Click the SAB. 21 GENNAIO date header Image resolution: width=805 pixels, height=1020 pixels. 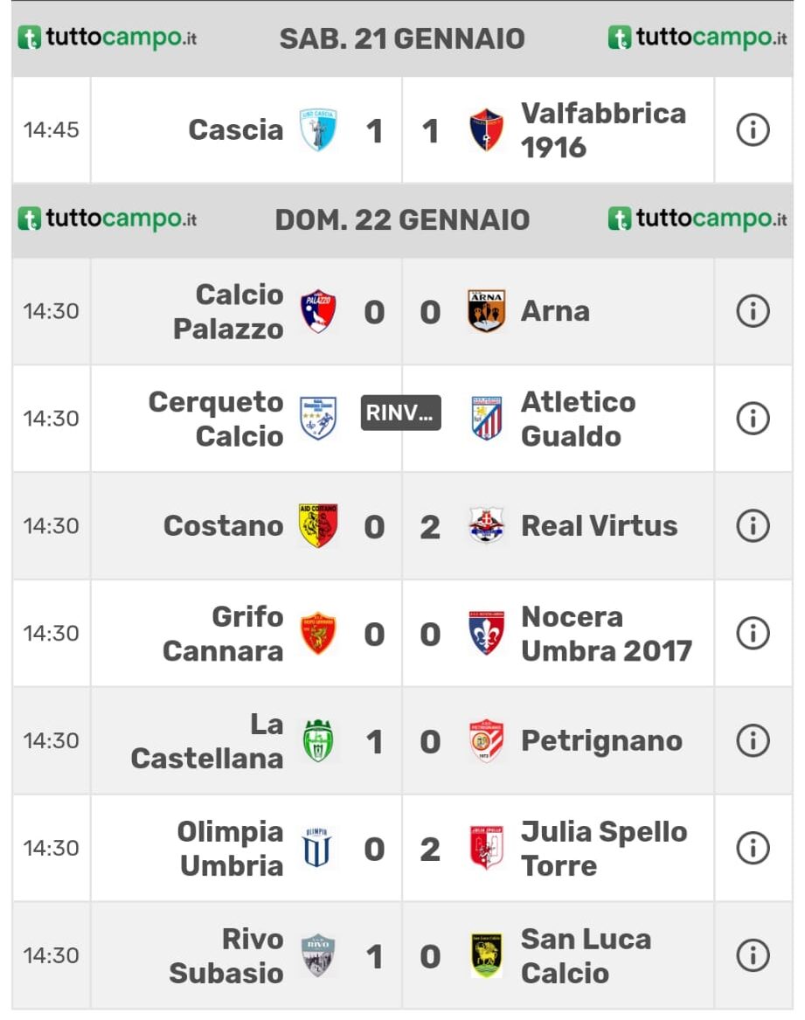[x=402, y=39]
